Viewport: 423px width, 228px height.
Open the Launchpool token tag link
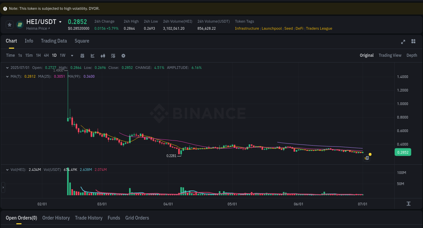tap(272, 28)
